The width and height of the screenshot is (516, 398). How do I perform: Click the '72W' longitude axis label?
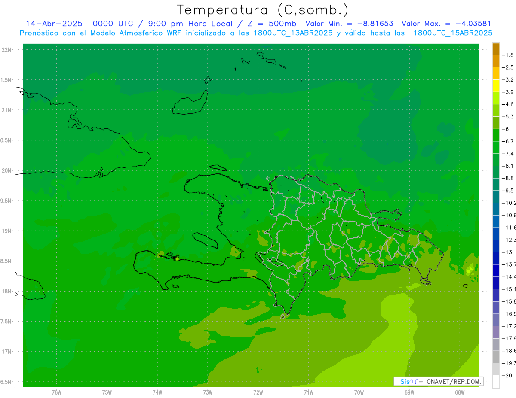pos(258,392)
